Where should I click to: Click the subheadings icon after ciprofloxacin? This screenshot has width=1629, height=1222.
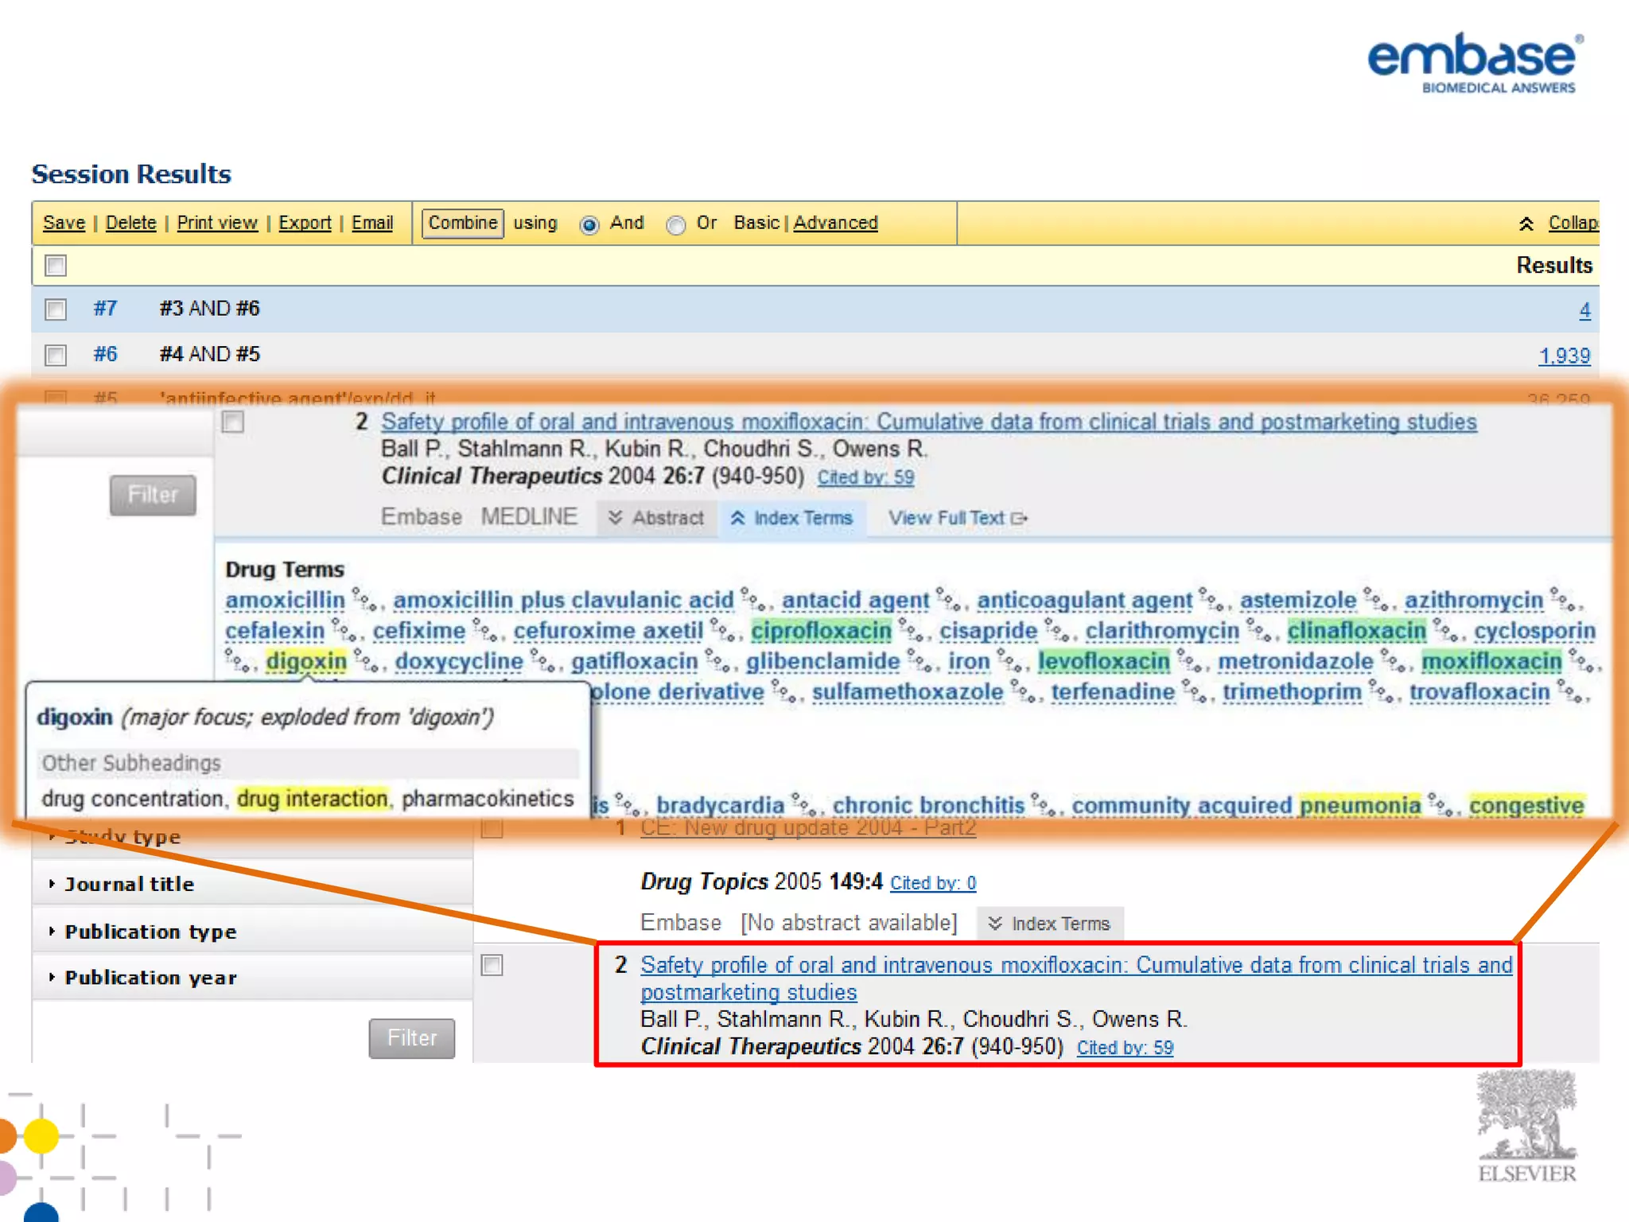[911, 631]
